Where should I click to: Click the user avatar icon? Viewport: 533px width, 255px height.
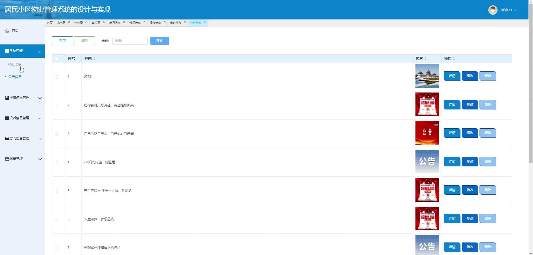(x=493, y=10)
